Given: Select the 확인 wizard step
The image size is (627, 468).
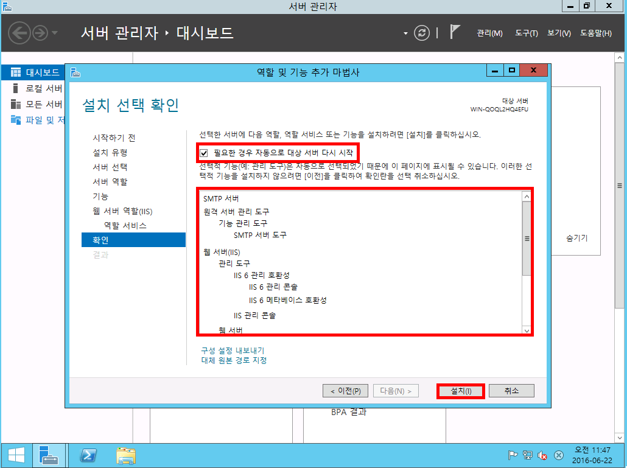Looking at the screenshot, I should click(x=133, y=240).
